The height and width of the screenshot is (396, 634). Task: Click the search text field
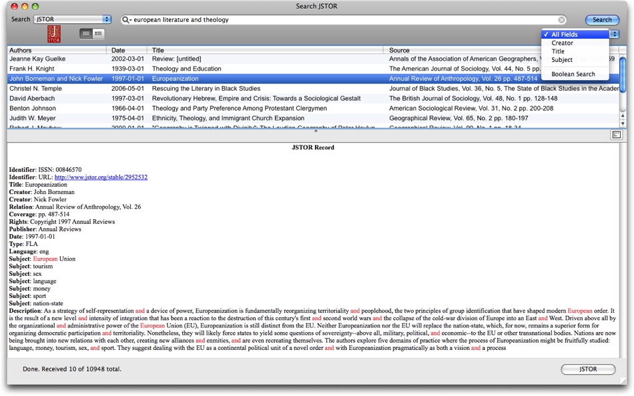(x=344, y=19)
